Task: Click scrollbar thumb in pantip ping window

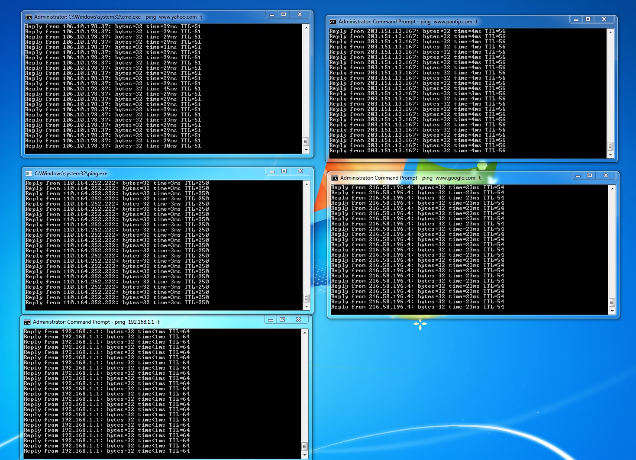Action: click(x=610, y=147)
